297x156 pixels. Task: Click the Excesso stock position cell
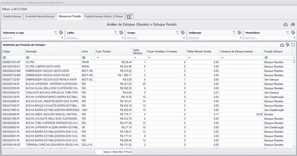[x=277, y=114]
